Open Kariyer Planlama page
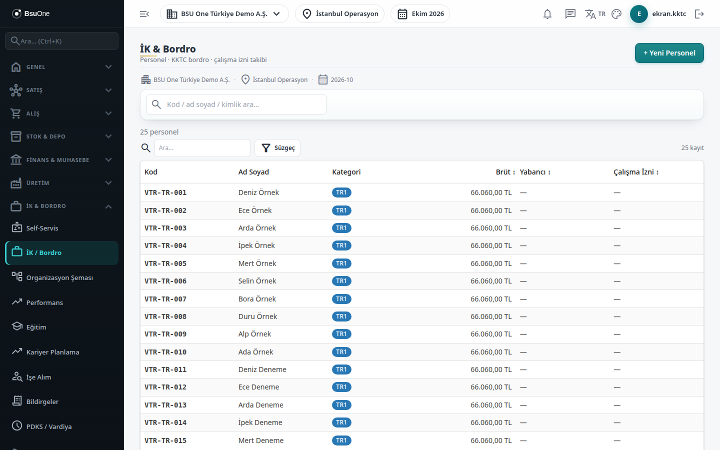 click(x=62, y=352)
